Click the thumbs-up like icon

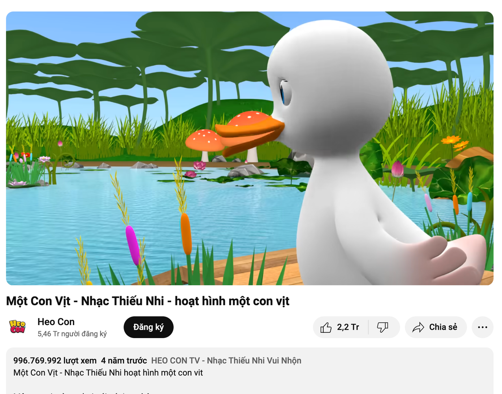click(x=326, y=327)
